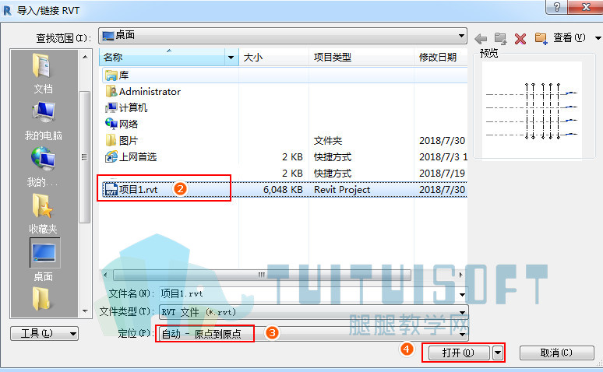
Task: Click the sidebar scroll up arrow
Action: [x=85, y=58]
